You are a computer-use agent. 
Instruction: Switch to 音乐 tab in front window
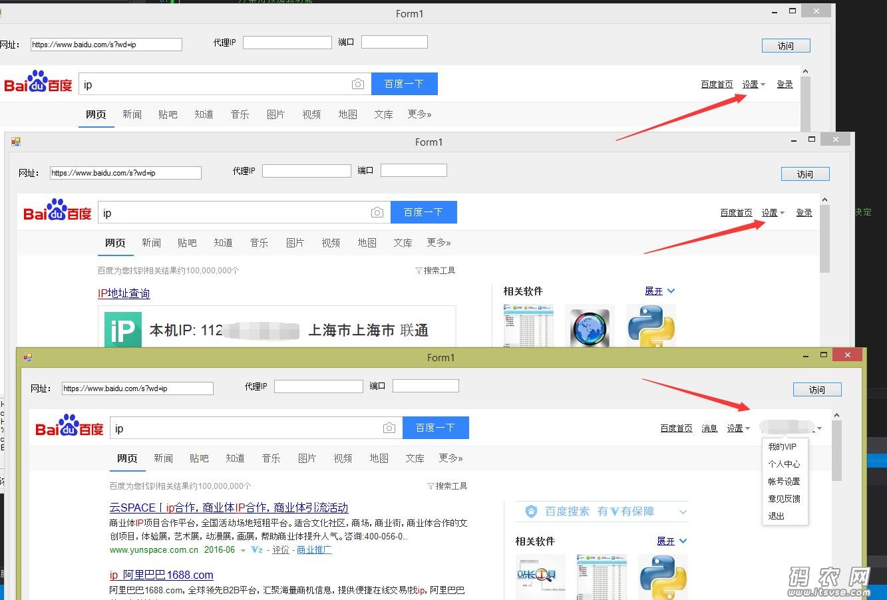[x=271, y=458]
